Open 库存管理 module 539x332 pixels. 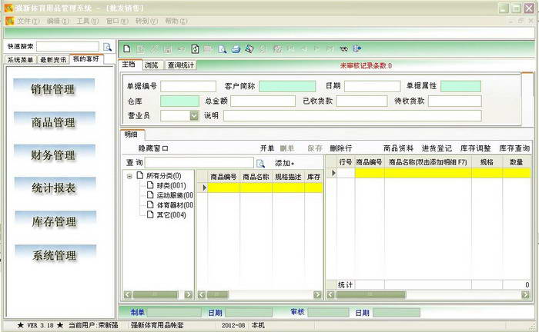pyautogui.click(x=54, y=221)
